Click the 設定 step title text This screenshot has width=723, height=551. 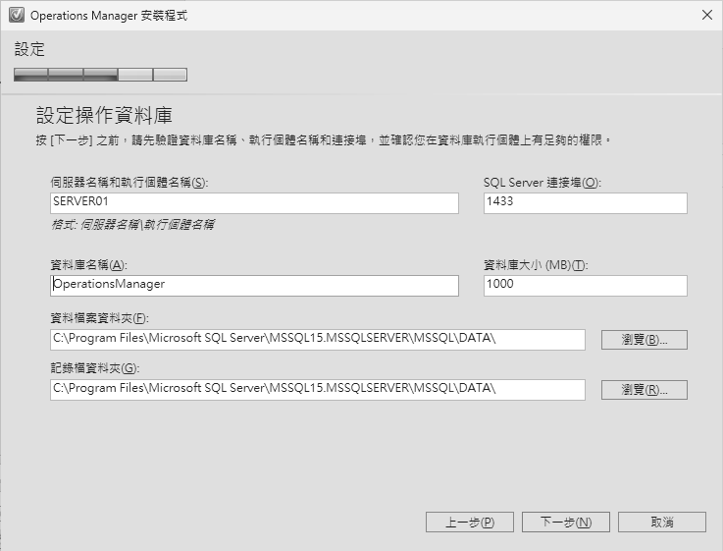29,49
